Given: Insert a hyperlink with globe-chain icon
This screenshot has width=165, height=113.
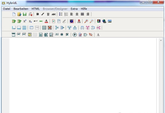Looking at the screenshot, I should point(104,21).
